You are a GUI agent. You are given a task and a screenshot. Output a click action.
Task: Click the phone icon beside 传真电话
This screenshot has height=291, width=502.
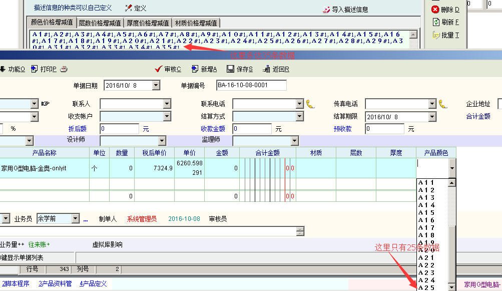tap(443, 104)
